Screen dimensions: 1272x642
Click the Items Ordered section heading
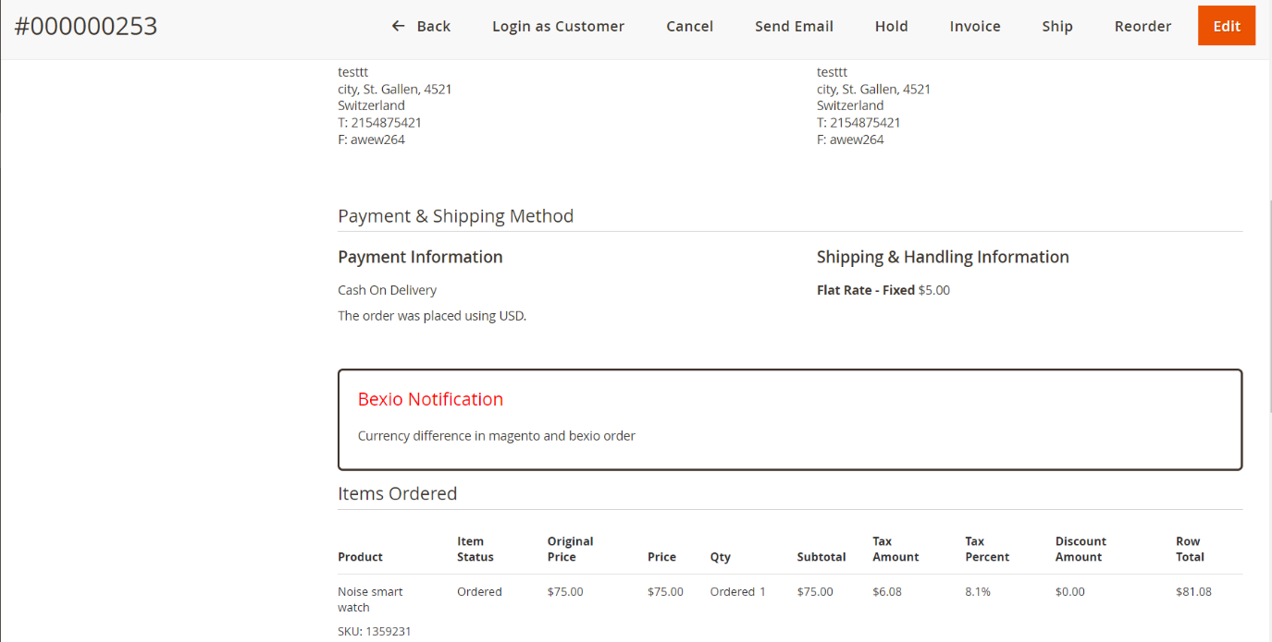[398, 493]
